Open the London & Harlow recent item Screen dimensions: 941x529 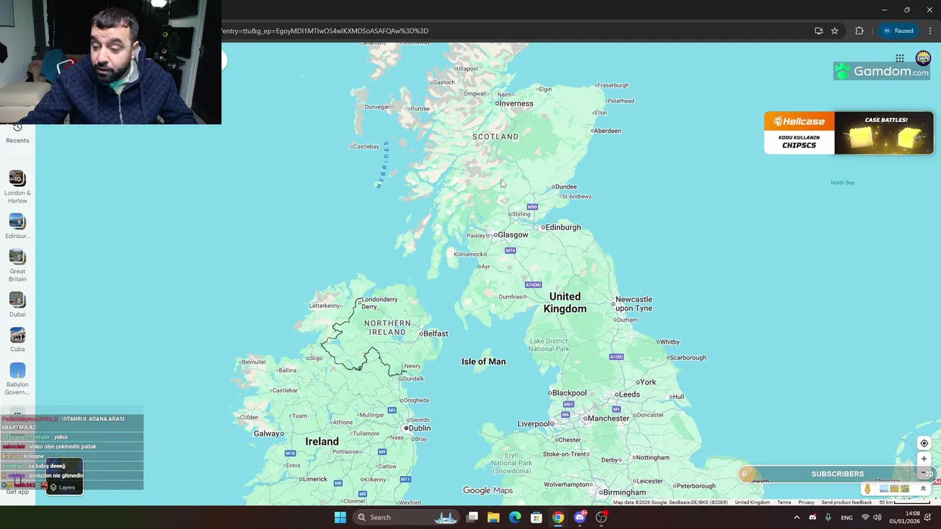(18, 187)
